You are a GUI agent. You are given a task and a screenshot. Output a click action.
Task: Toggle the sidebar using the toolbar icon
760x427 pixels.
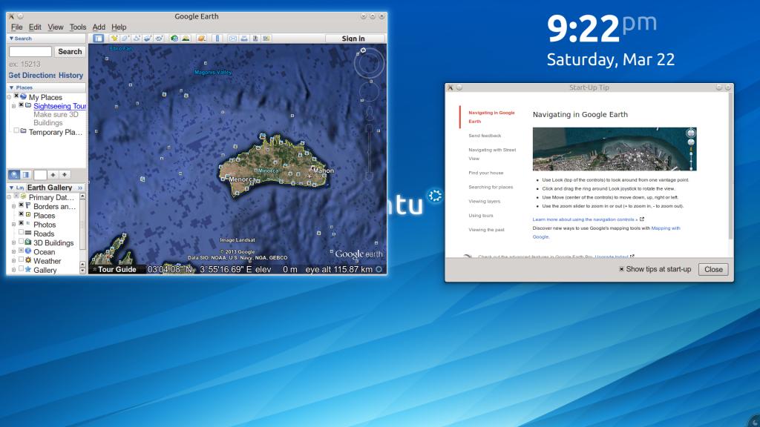click(x=98, y=39)
